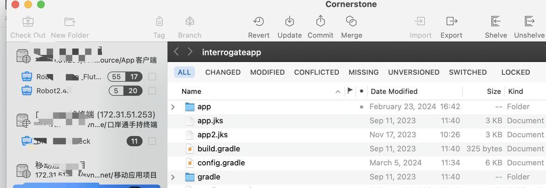Click the 11 status badge

(135, 141)
